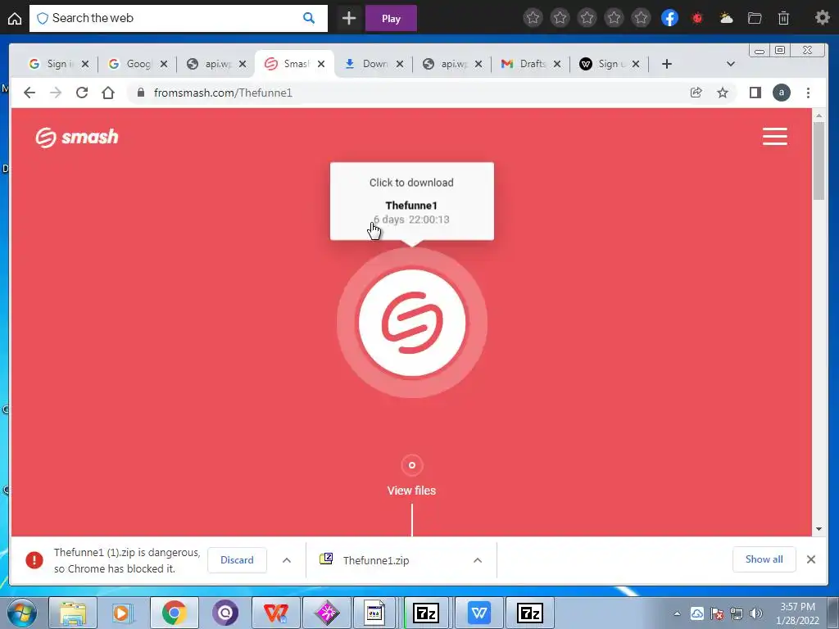Click the red warning icon in downloads bar

click(34, 560)
